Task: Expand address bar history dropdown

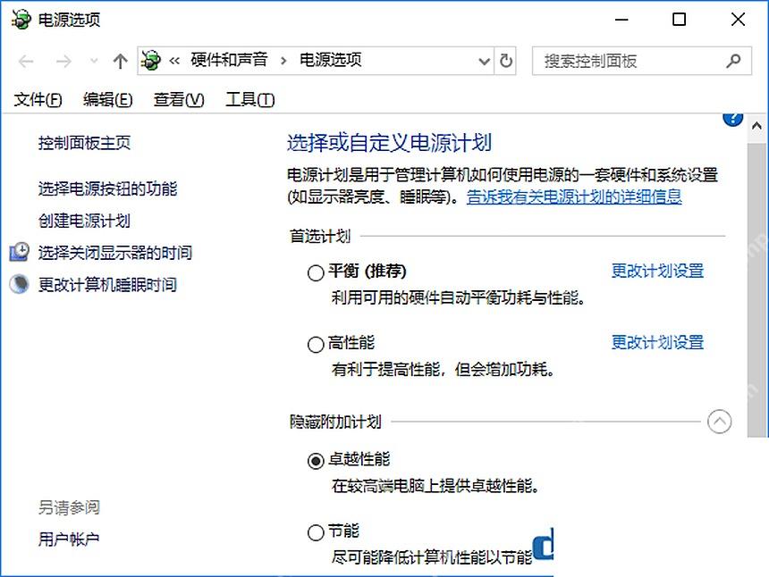Action: 484,62
